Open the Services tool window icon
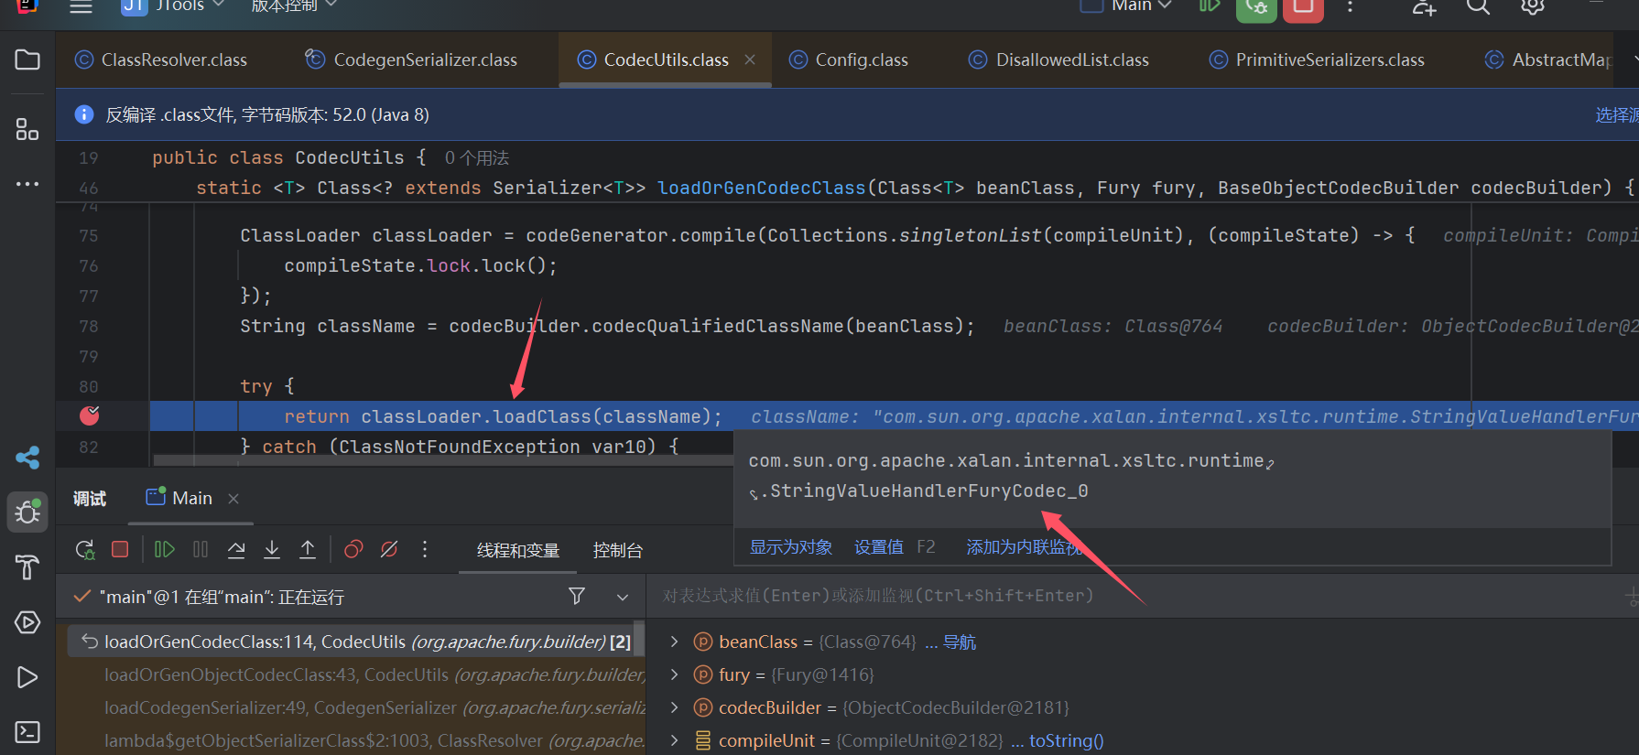Viewport: 1639px width, 755px height. point(27,622)
